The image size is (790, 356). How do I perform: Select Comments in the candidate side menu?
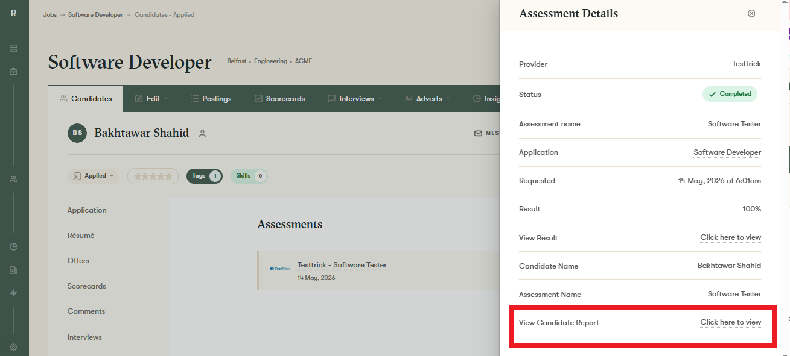tap(86, 311)
